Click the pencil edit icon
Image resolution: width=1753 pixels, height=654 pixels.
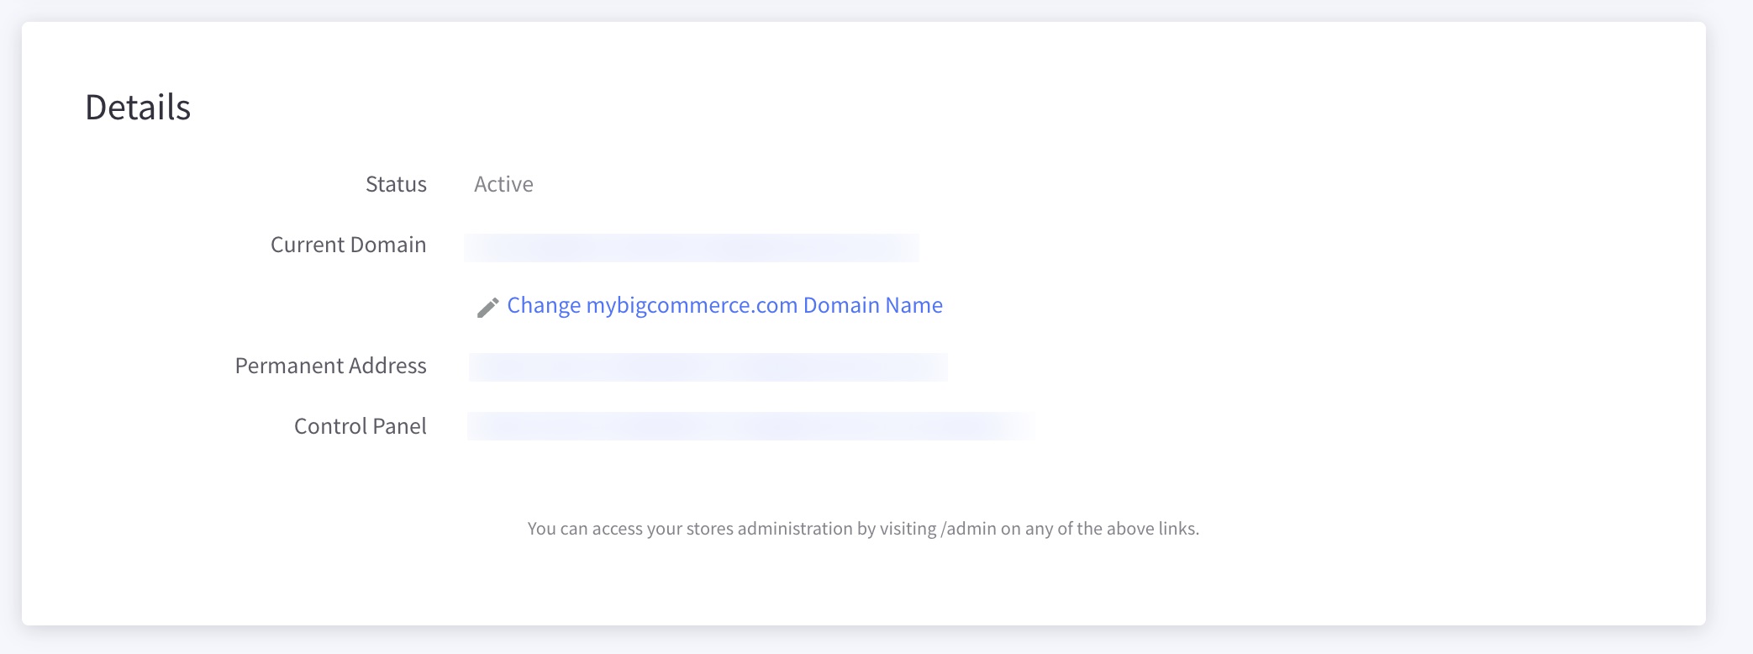pos(487,308)
